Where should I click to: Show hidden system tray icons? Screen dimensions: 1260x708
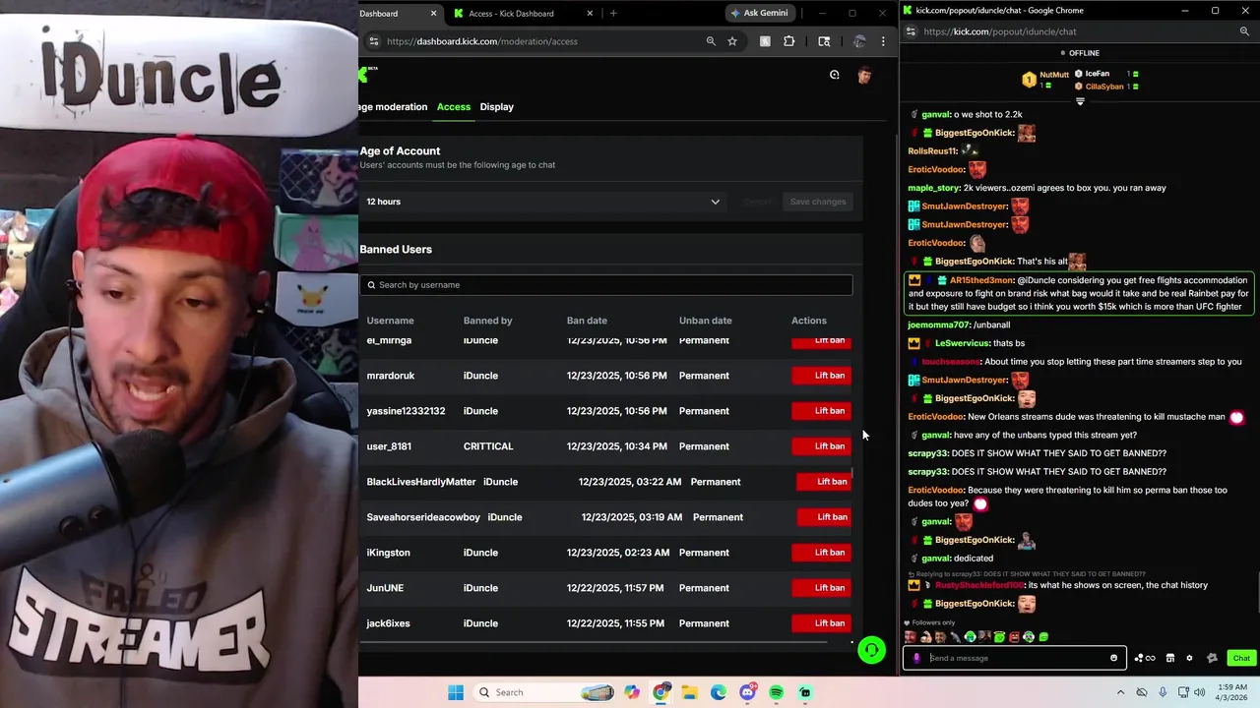pyautogui.click(x=1120, y=692)
